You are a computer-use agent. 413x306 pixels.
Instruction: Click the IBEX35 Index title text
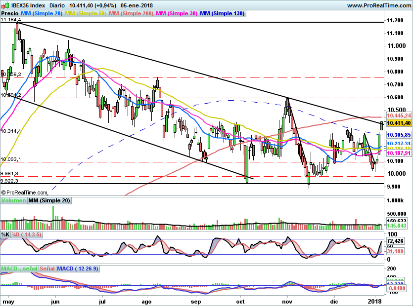pos(28,5)
